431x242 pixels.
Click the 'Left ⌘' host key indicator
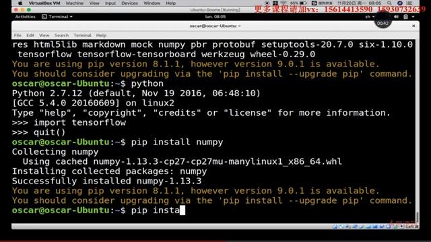click(x=412, y=227)
